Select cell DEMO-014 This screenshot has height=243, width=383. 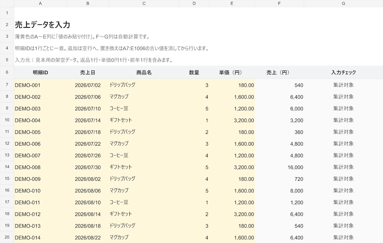point(40,237)
